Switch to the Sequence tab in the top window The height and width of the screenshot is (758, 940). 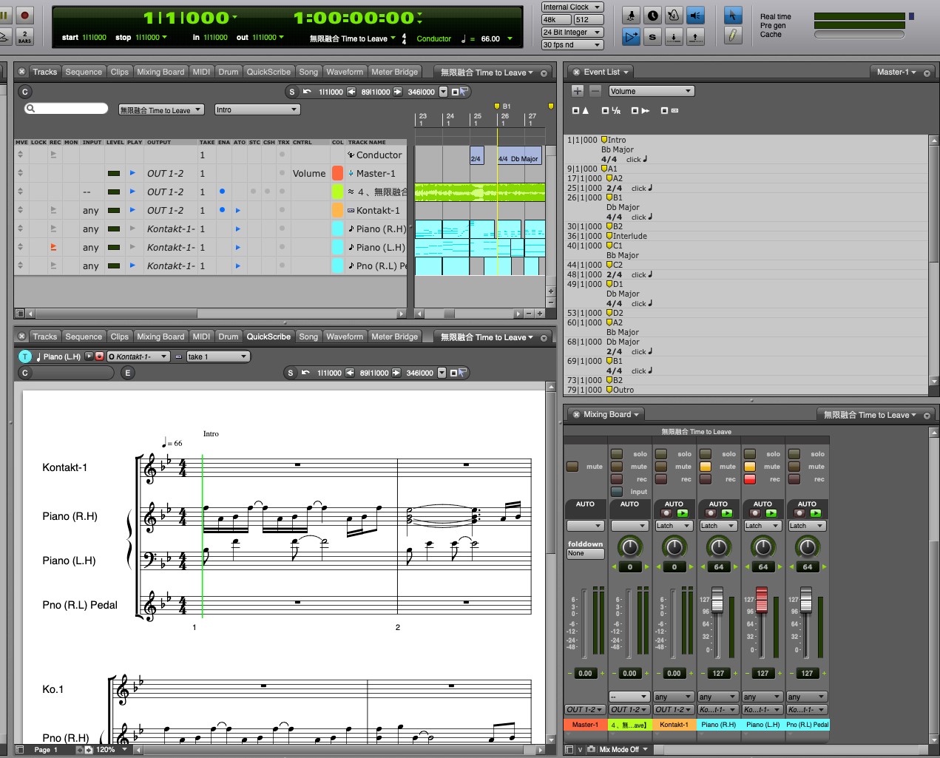coord(84,72)
